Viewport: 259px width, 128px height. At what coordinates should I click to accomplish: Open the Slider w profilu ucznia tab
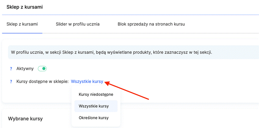tap(78, 24)
